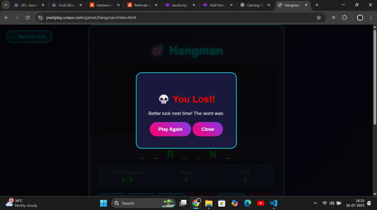377x210 pixels.
Task: Close the Referrals tab
Action: point(156,5)
